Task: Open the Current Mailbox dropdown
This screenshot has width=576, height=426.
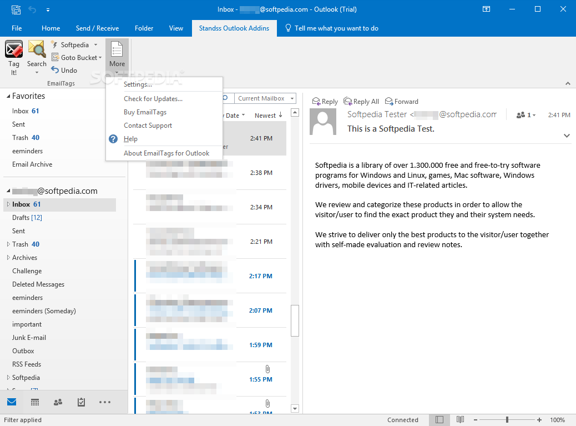Action: click(265, 98)
